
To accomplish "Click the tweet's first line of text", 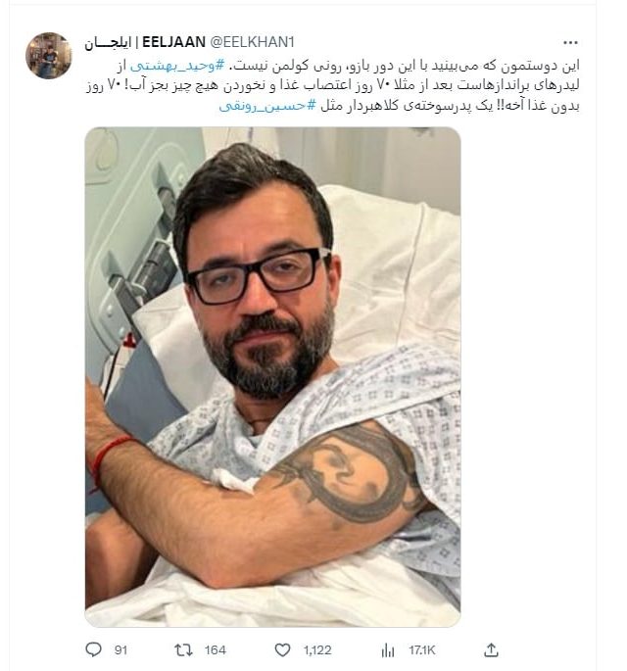I will pos(349,66).
